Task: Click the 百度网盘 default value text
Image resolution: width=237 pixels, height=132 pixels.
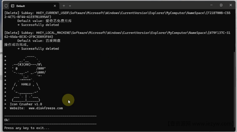Action: [x=53, y=41]
